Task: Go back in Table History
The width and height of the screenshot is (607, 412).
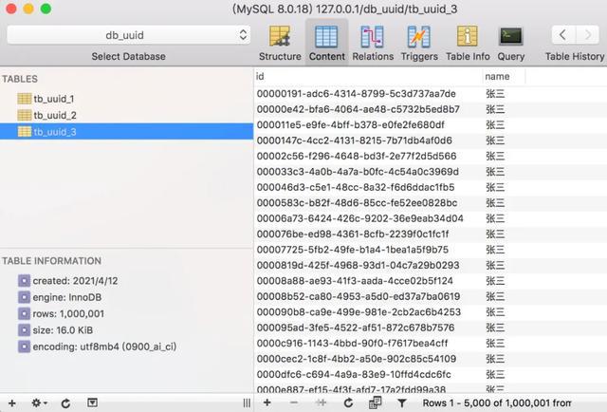Action: point(563,35)
